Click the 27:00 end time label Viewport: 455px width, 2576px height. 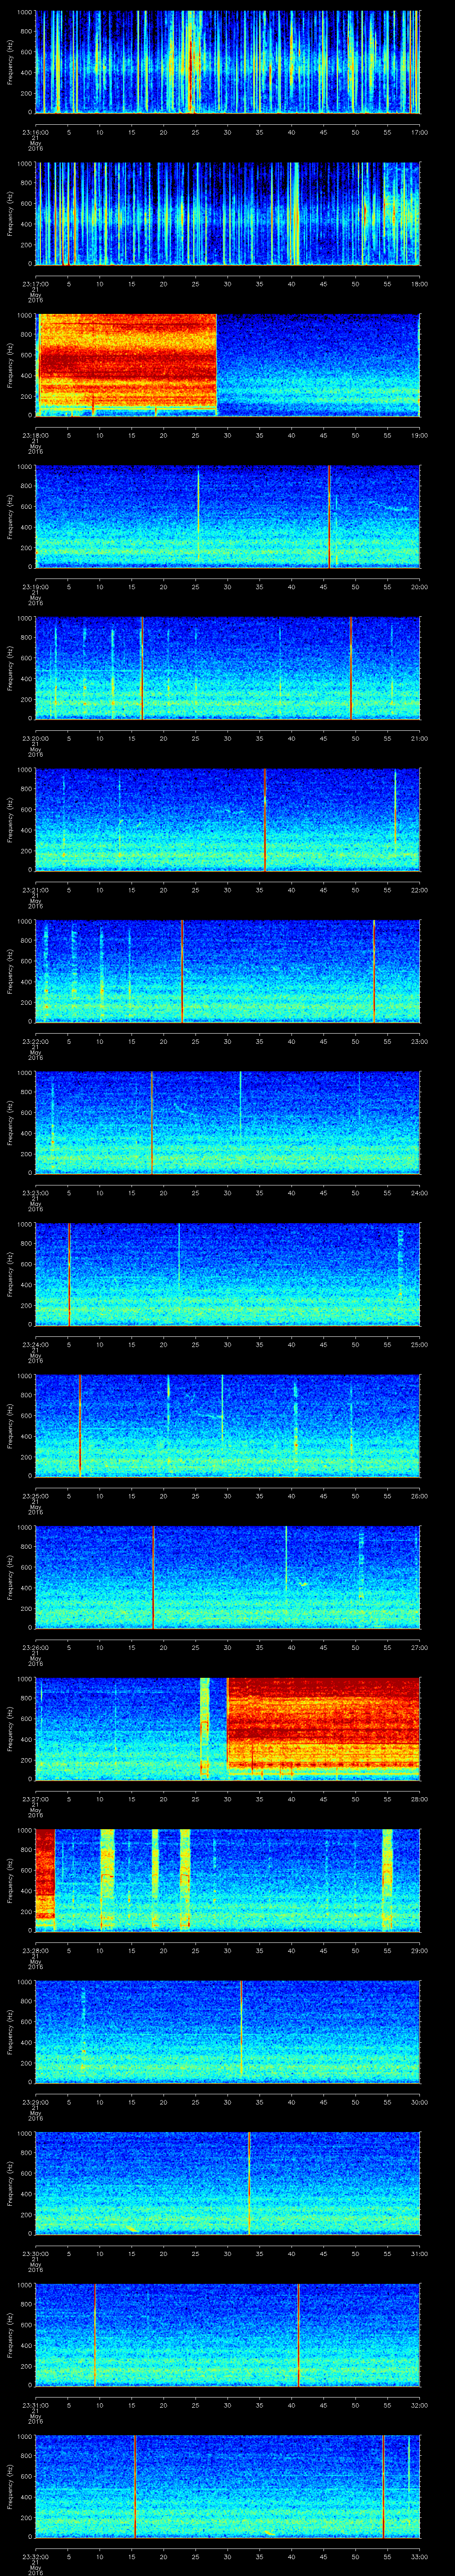(x=419, y=1648)
